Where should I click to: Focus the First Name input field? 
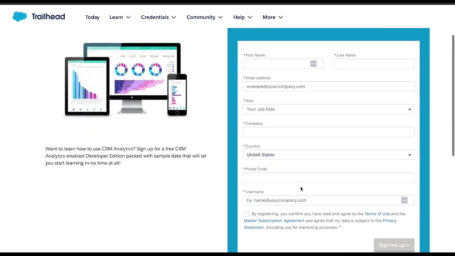(x=283, y=64)
